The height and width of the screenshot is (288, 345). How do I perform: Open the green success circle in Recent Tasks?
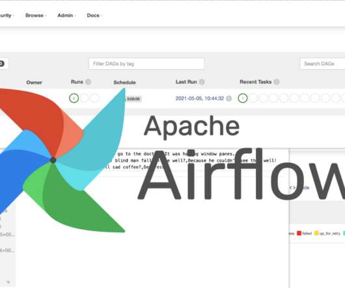[x=243, y=98]
